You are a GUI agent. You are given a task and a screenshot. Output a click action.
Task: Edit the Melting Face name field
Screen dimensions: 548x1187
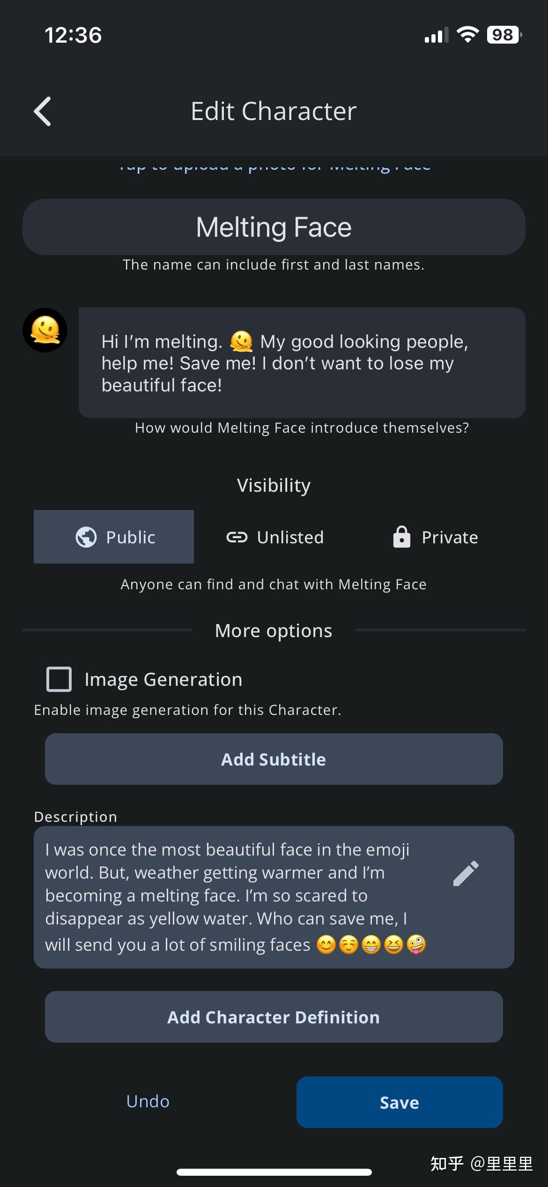pyautogui.click(x=274, y=227)
